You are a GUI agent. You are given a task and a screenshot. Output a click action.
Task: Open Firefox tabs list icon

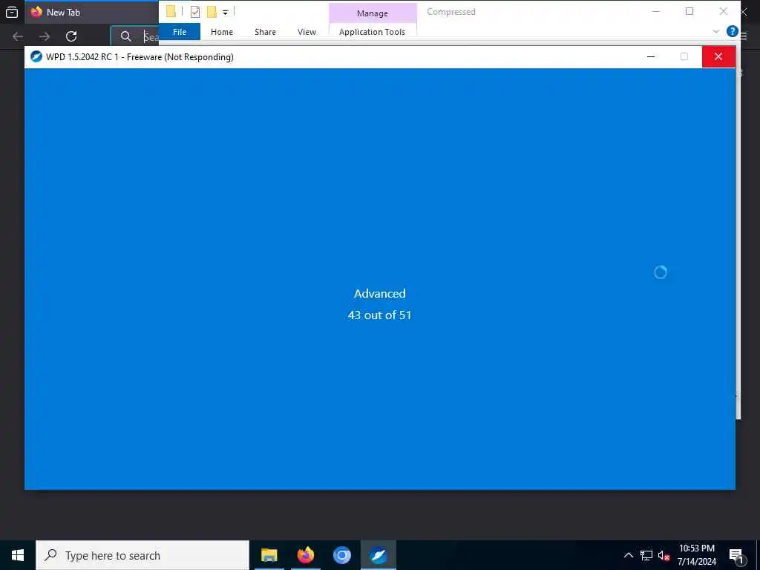[12, 12]
